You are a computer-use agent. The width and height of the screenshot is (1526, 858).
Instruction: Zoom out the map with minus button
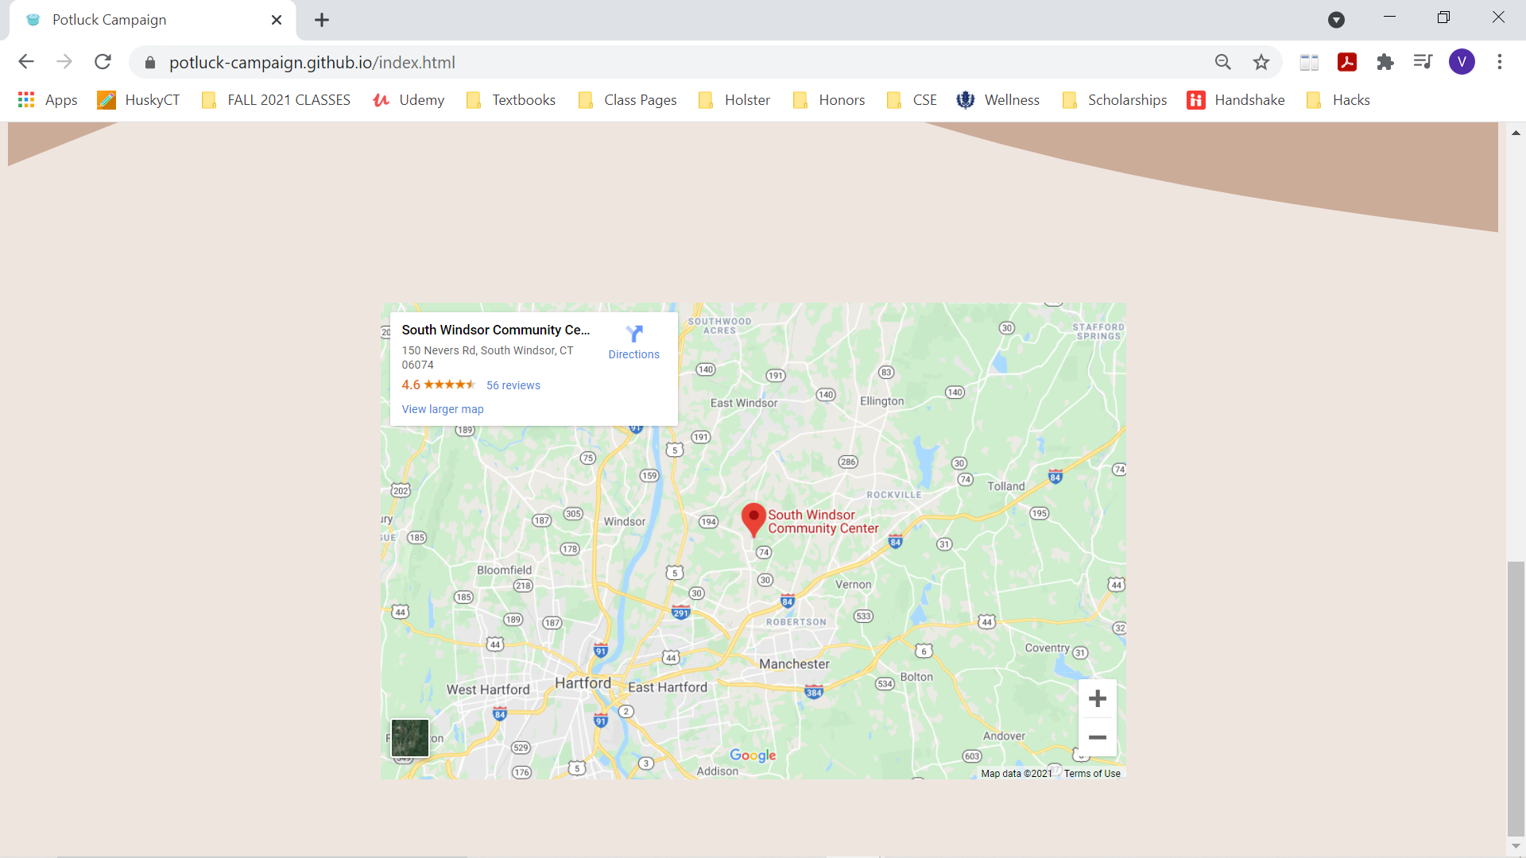pyautogui.click(x=1097, y=737)
